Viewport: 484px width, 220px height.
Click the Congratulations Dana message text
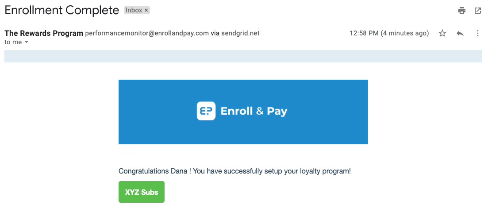(234, 171)
